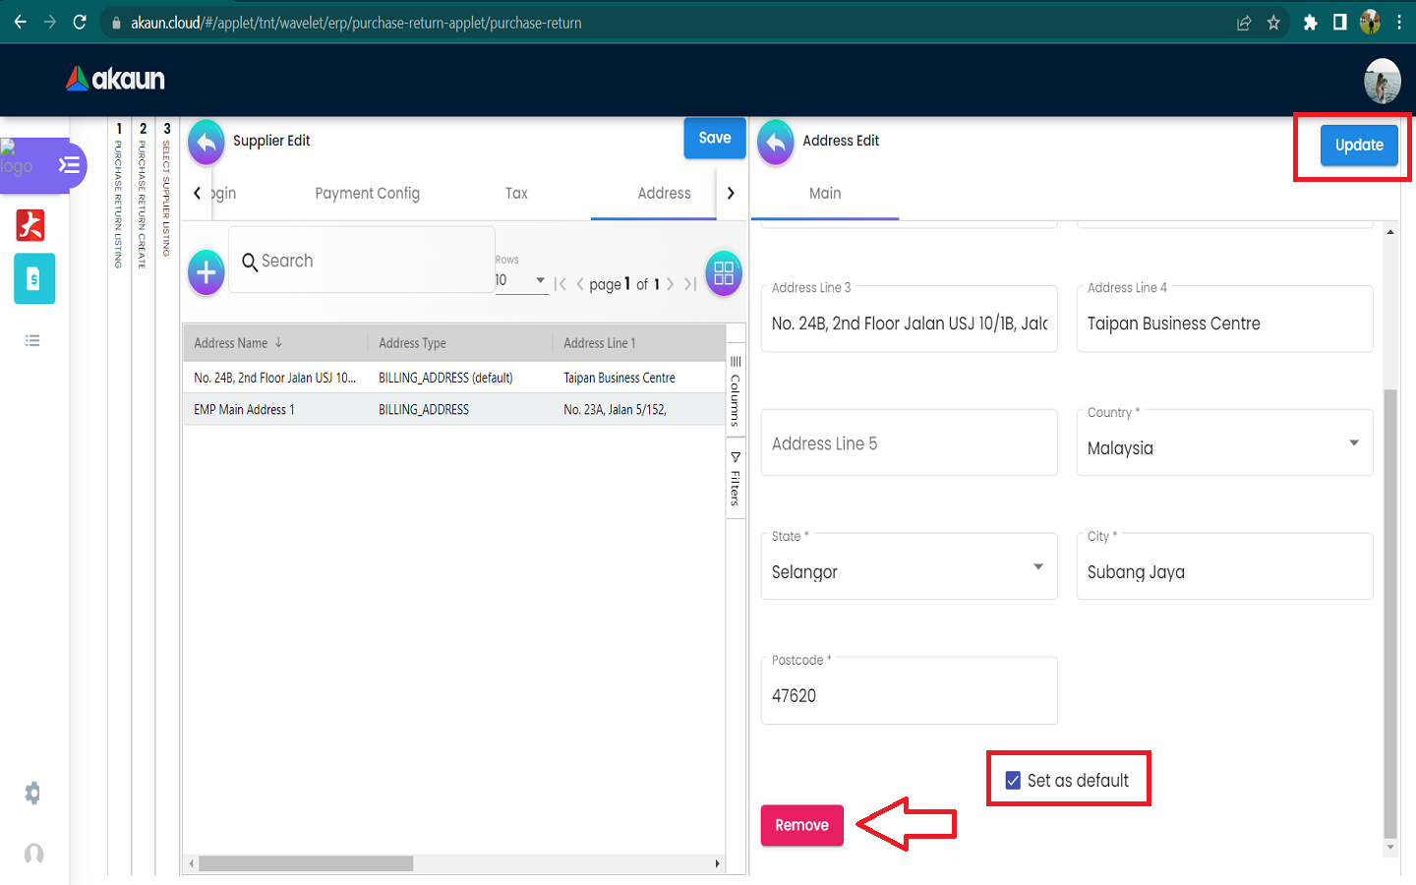The image size is (1416, 885).
Task: Click the Supplier Edit back arrow
Action: pyautogui.click(x=206, y=142)
